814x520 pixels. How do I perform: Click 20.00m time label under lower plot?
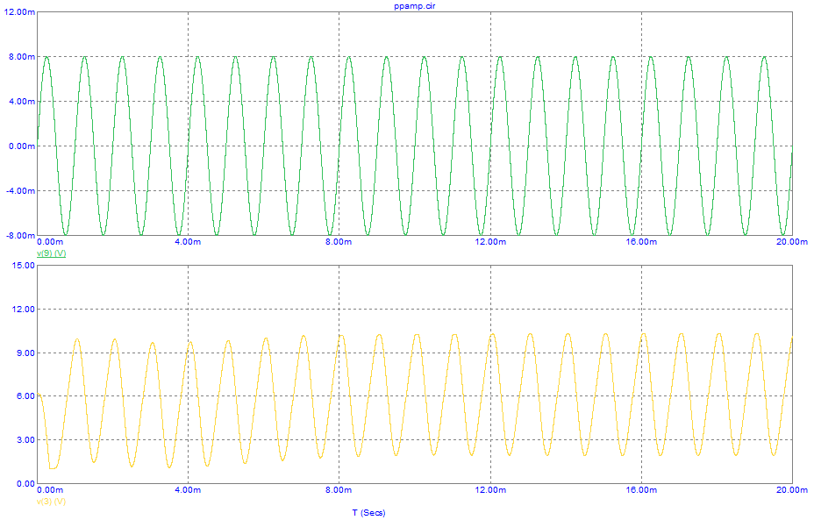[791, 490]
